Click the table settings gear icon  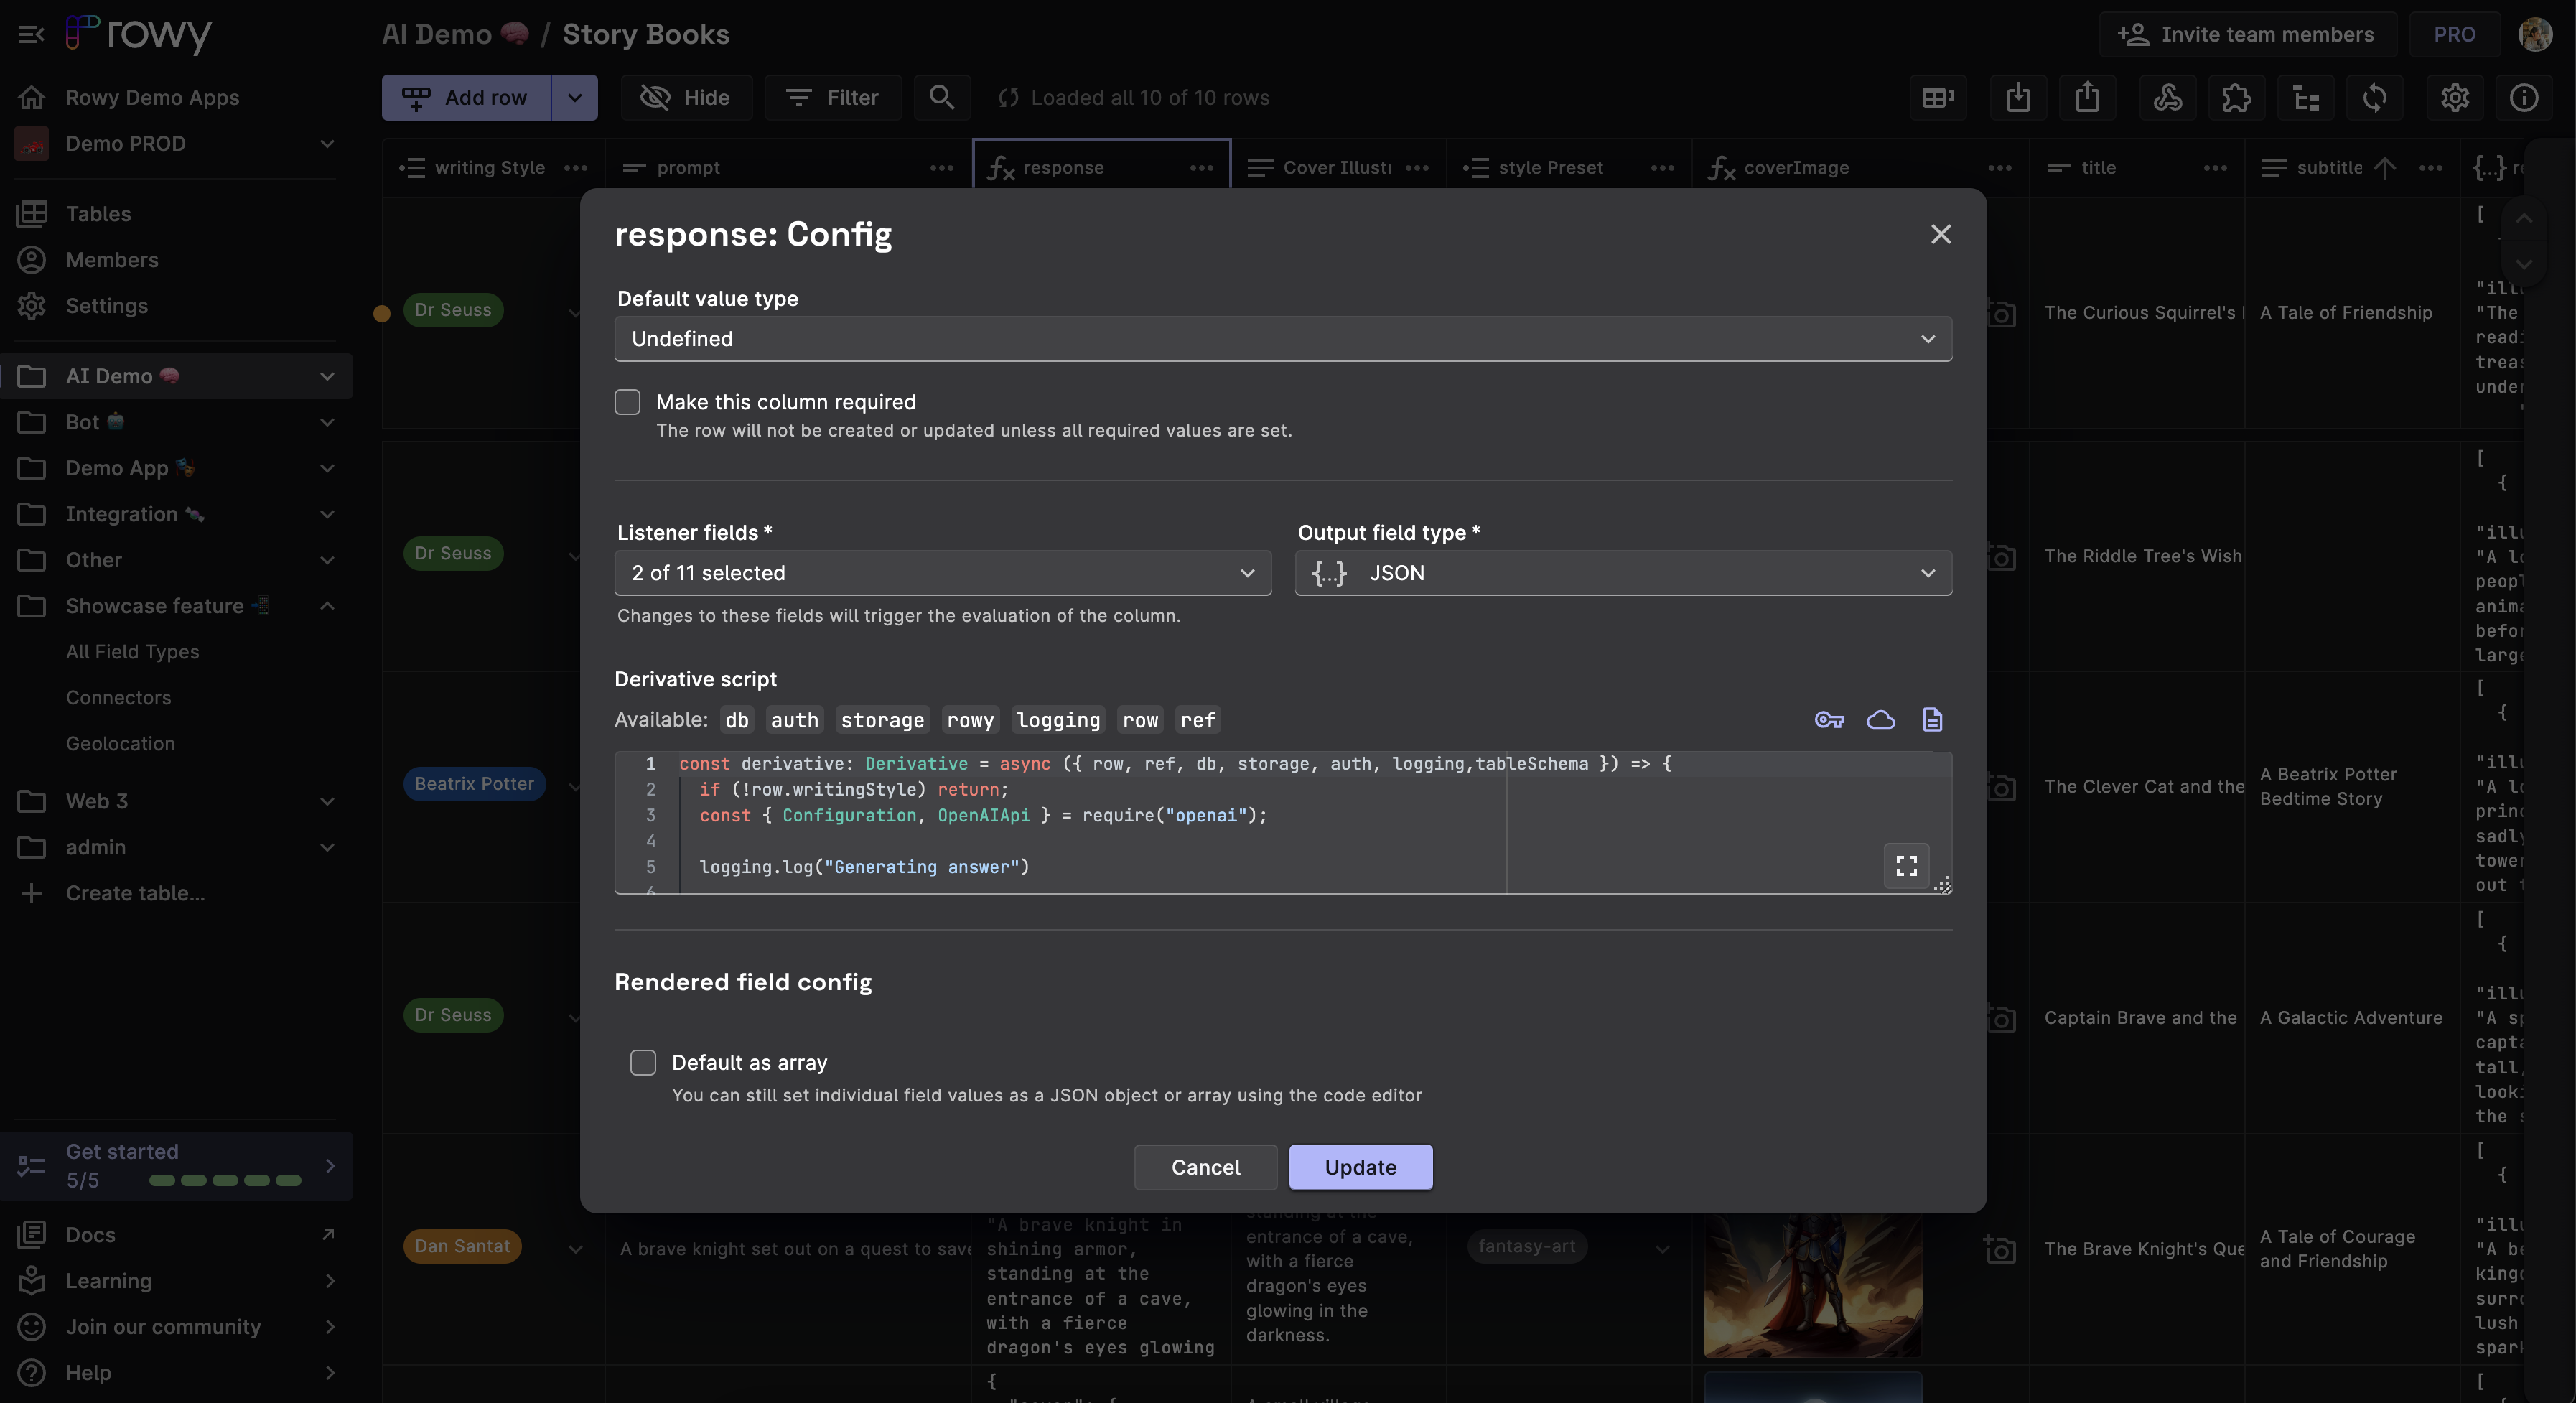click(x=2454, y=98)
